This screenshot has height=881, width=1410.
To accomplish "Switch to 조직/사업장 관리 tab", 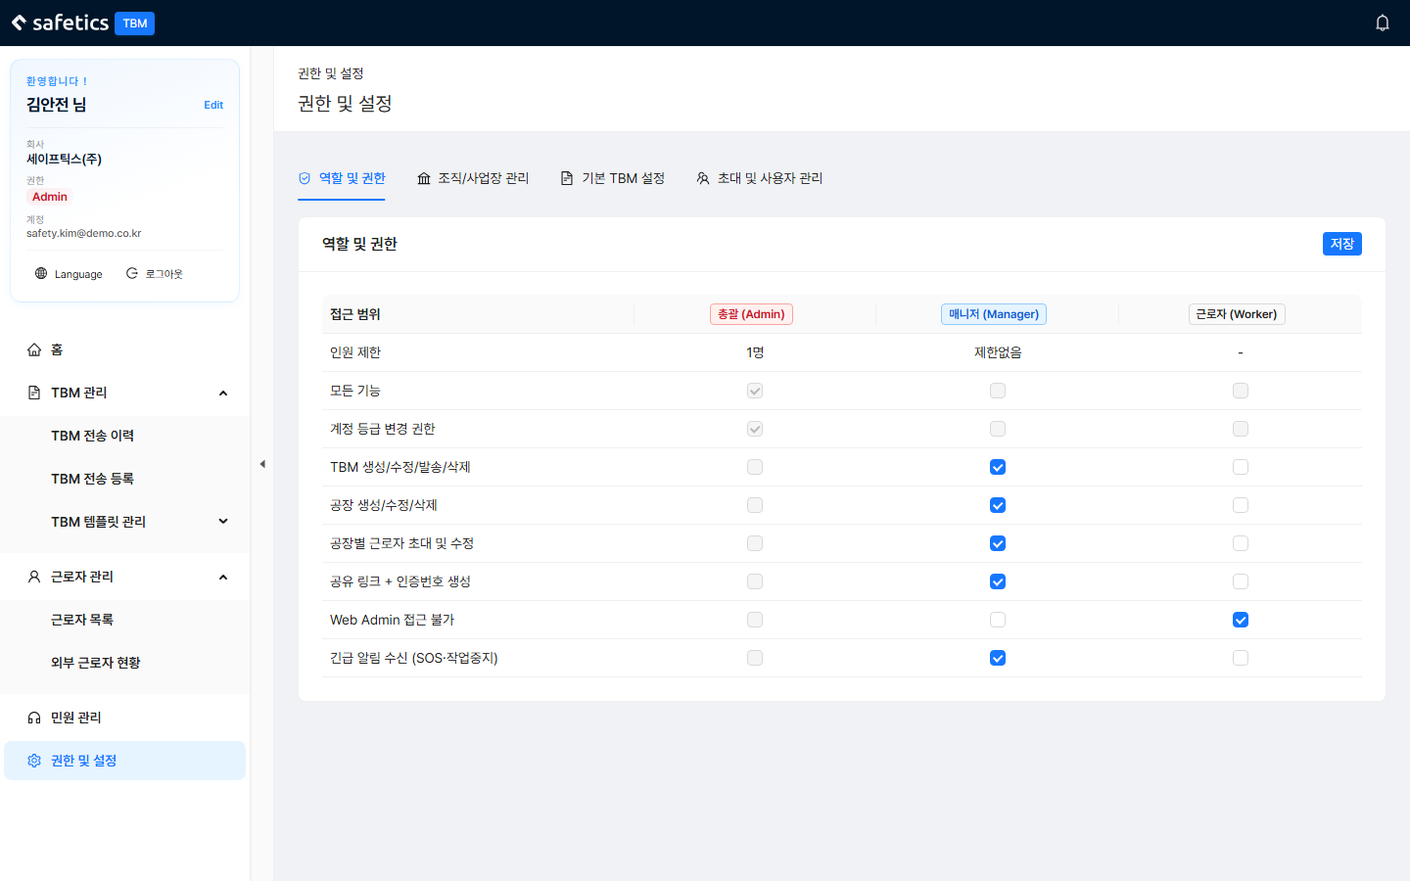I will [x=473, y=178].
